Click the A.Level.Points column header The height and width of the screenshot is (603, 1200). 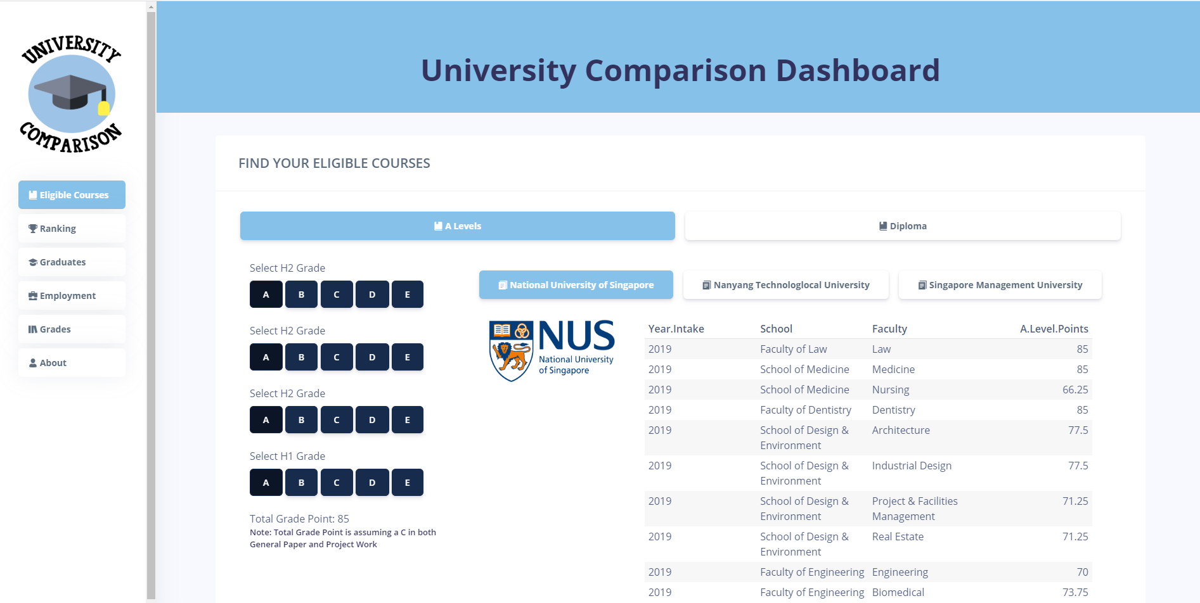click(x=1054, y=329)
